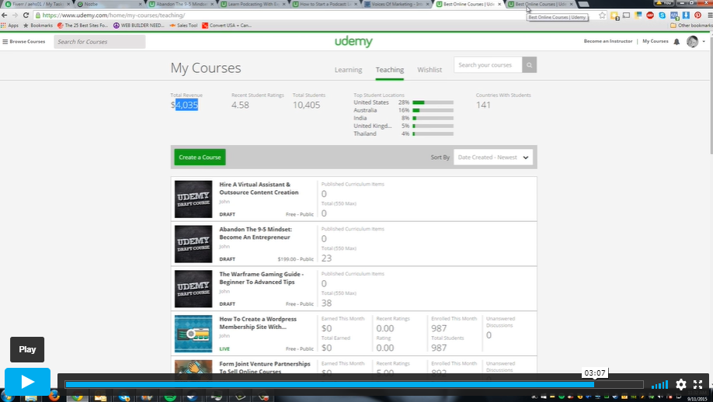Open the Warframe Gaming Guide course thumbnail
The height and width of the screenshot is (402, 713).
(x=193, y=289)
